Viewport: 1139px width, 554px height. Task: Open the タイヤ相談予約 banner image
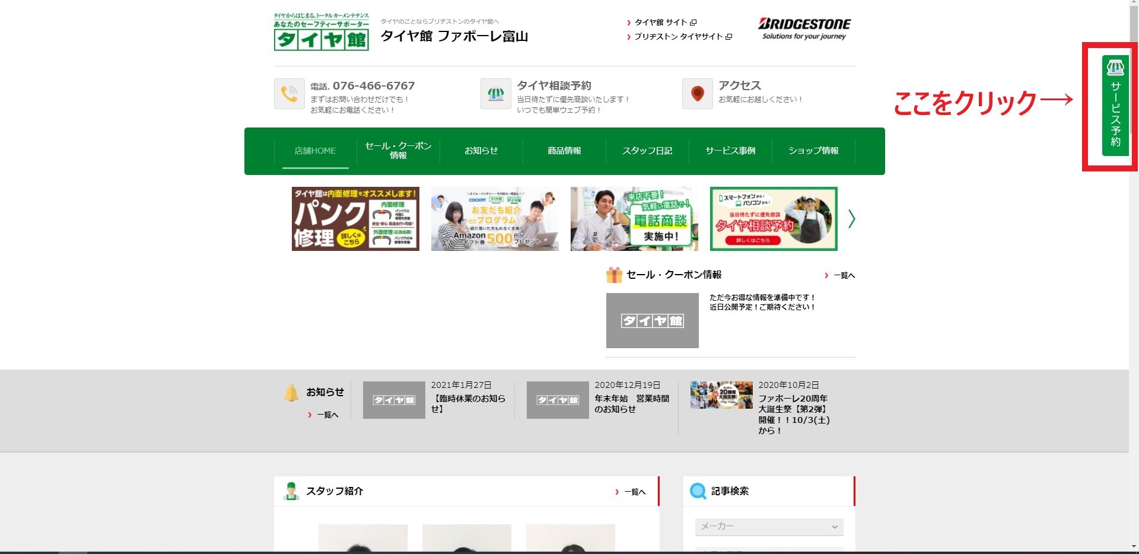[774, 219]
